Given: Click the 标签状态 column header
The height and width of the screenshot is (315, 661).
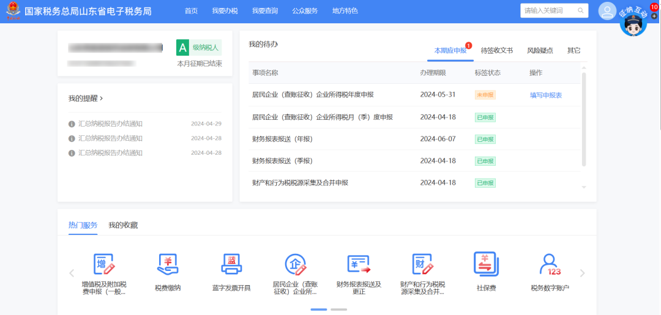Looking at the screenshot, I should 488,73.
